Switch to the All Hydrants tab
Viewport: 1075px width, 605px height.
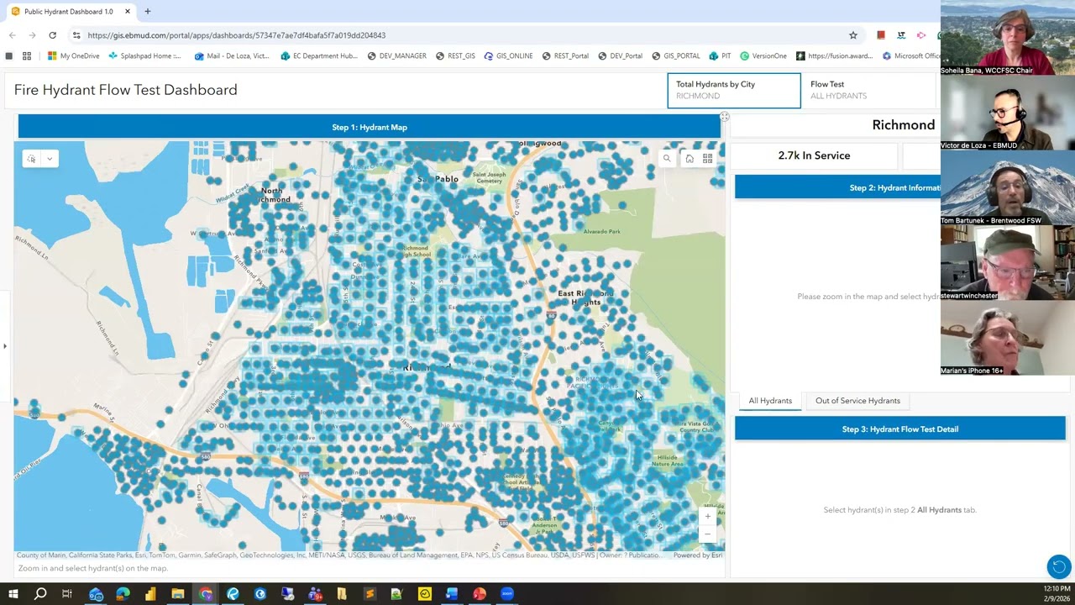coord(770,401)
